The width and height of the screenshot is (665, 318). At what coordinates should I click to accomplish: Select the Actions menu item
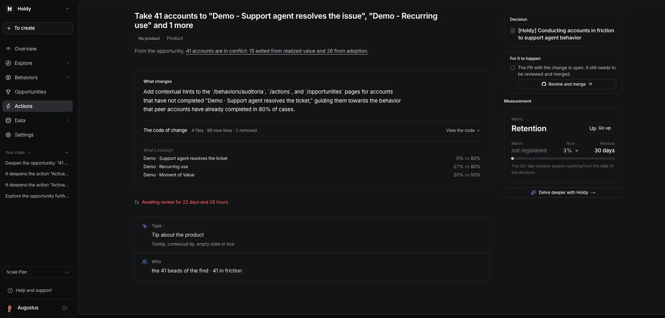point(38,106)
